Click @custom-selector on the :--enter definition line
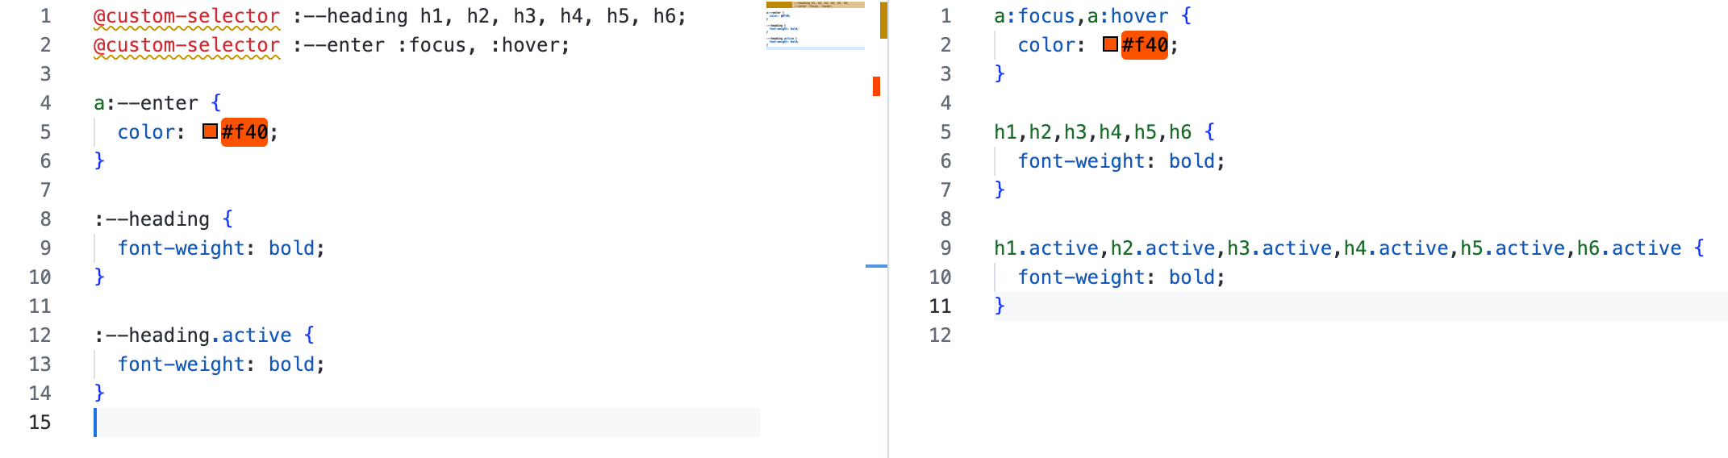Screen dimensions: 1728x458 pos(187,45)
